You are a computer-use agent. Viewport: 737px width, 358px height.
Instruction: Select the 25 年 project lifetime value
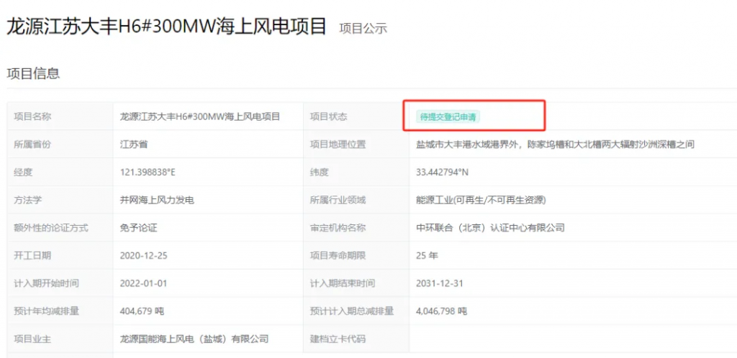tap(427, 255)
